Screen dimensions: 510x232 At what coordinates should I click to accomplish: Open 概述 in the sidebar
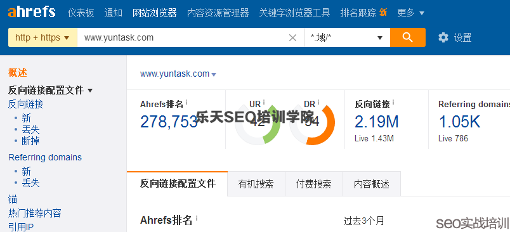tap(18, 72)
